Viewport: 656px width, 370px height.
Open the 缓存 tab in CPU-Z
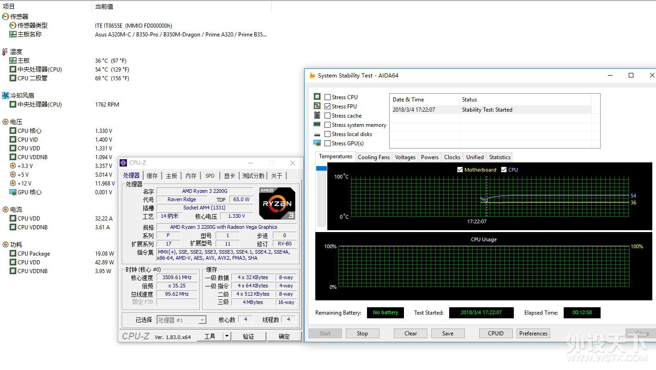click(x=152, y=176)
